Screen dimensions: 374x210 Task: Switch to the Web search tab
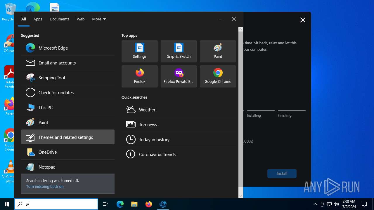tap(81, 19)
